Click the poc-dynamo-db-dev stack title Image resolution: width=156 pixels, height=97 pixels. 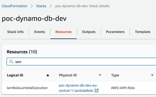pos(34,19)
